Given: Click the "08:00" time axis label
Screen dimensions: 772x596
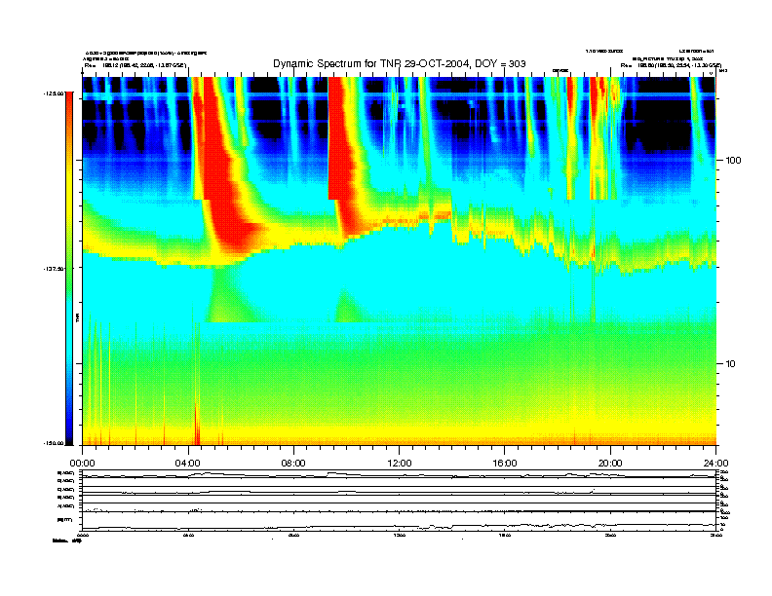Looking at the screenshot, I should (x=293, y=463).
